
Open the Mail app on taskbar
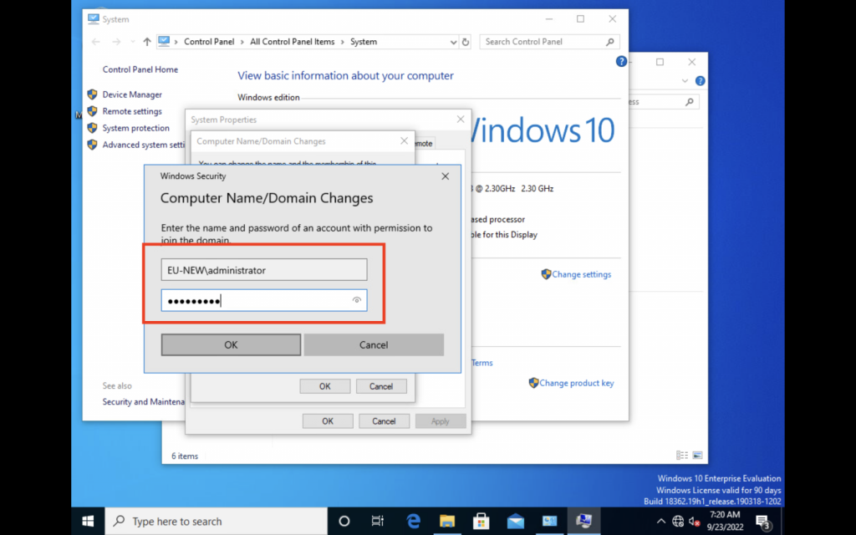click(x=516, y=521)
